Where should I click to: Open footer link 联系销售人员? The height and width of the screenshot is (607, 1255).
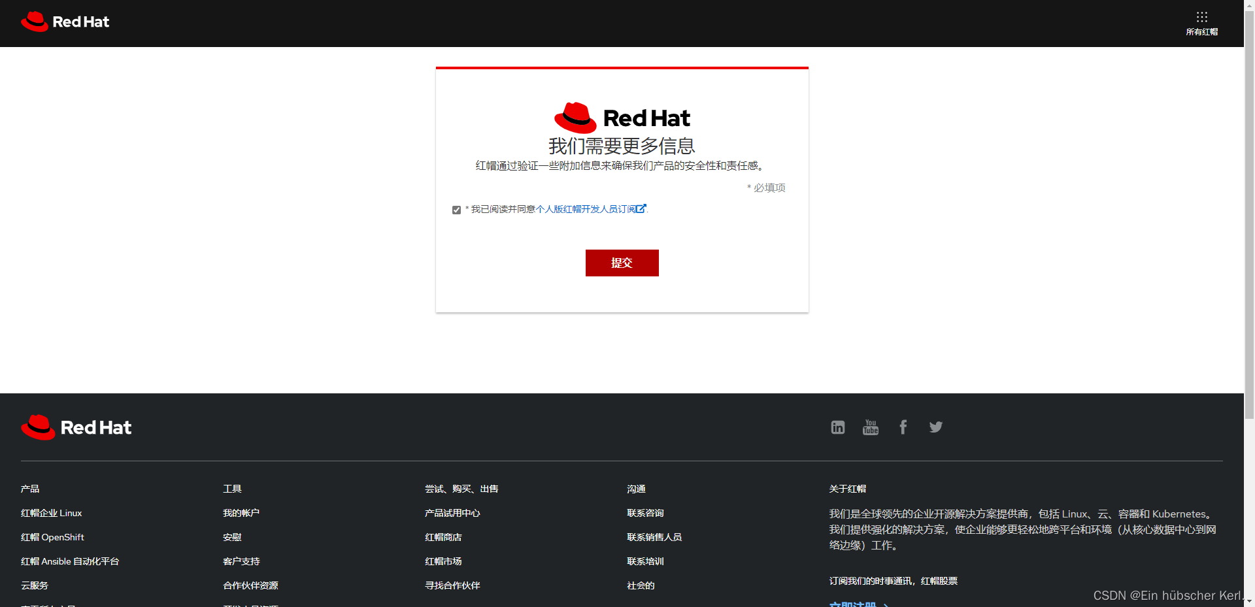click(x=654, y=537)
